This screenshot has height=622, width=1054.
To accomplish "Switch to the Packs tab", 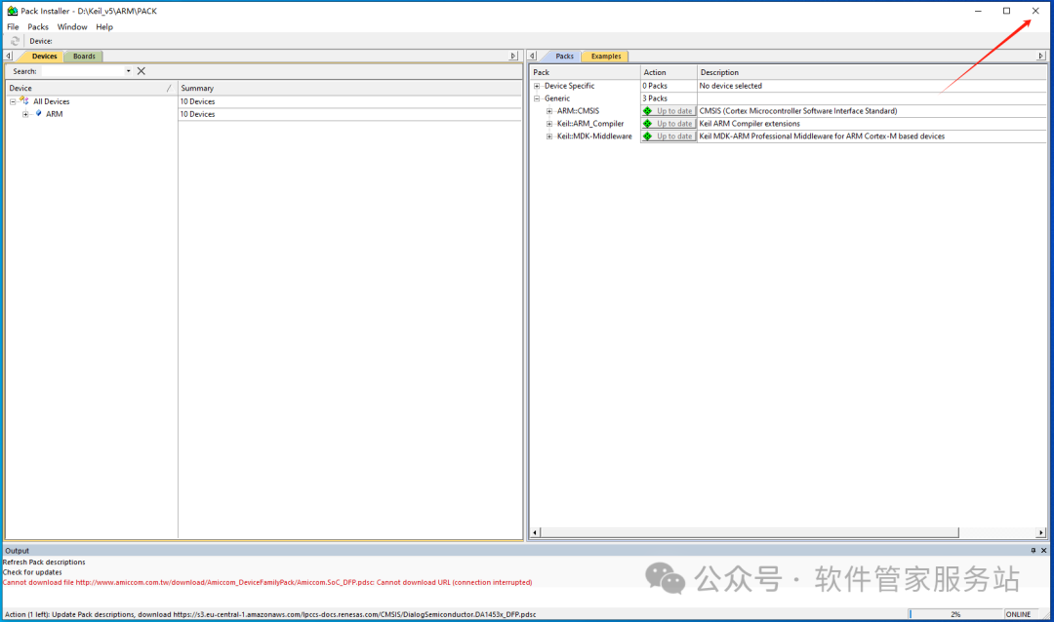I will [564, 57].
